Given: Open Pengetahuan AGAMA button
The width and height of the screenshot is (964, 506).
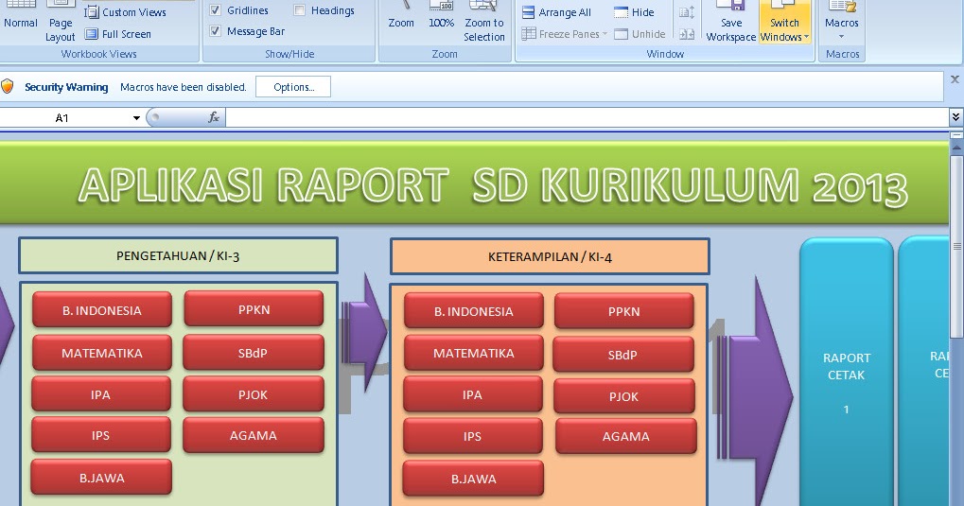Looking at the screenshot, I should click(254, 435).
